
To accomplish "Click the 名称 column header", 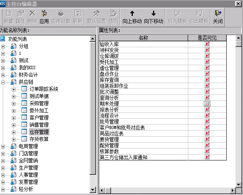I will [x=144, y=38].
